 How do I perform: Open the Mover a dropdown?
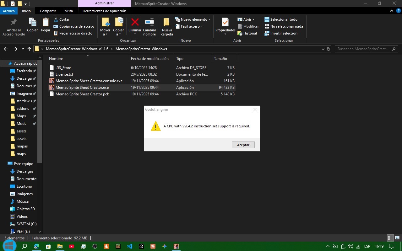105,27
